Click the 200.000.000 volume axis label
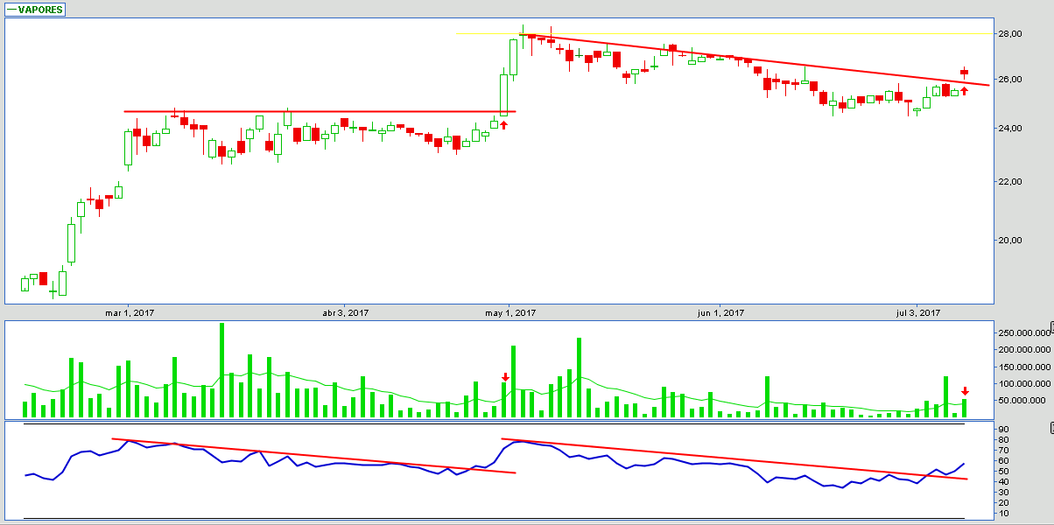The width and height of the screenshot is (1054, 525). point(1023,349)
